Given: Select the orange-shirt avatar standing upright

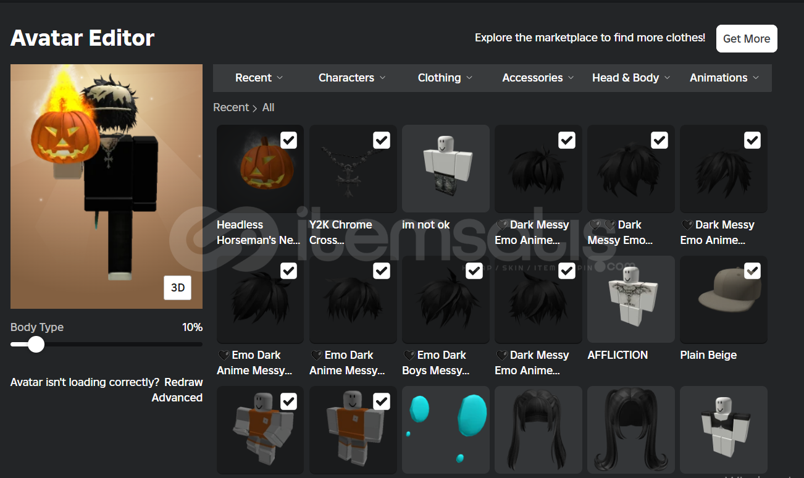Looking at the screenshot, I should coord(353,430).
